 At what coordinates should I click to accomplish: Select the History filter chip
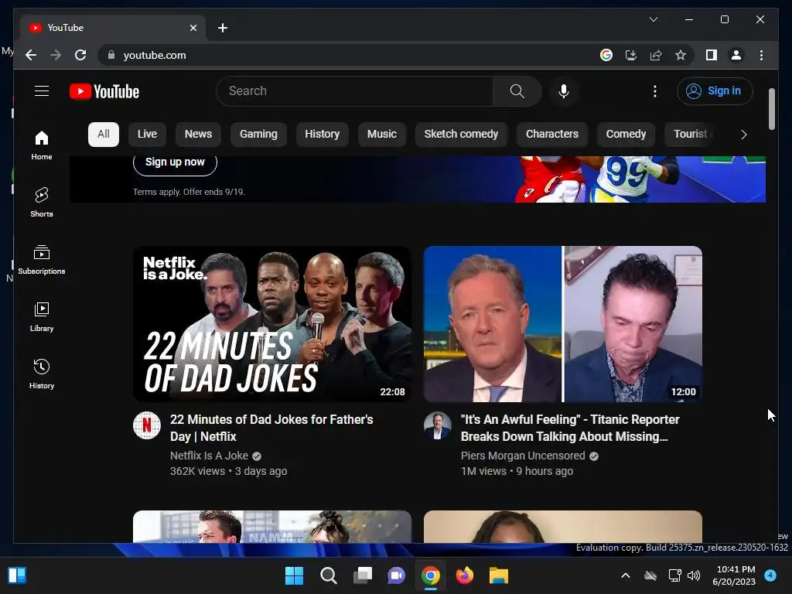click(323, 135)
